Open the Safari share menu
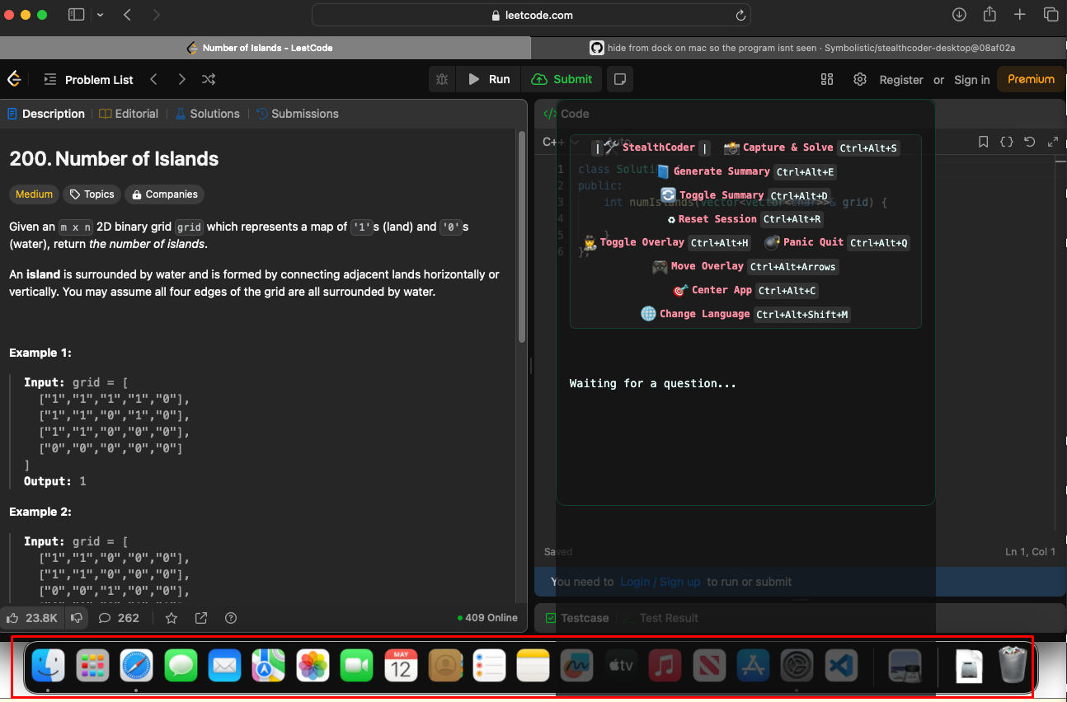This screenshot has height=702, width=1067. coord(989,14)
